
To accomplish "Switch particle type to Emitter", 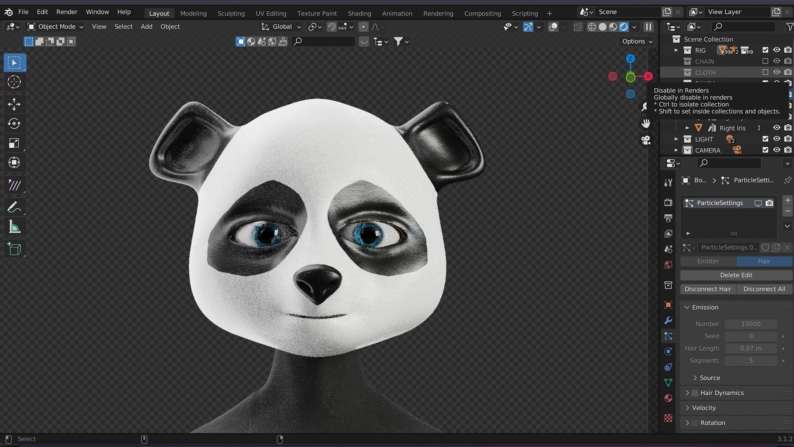I will click(x=708, y=261).
